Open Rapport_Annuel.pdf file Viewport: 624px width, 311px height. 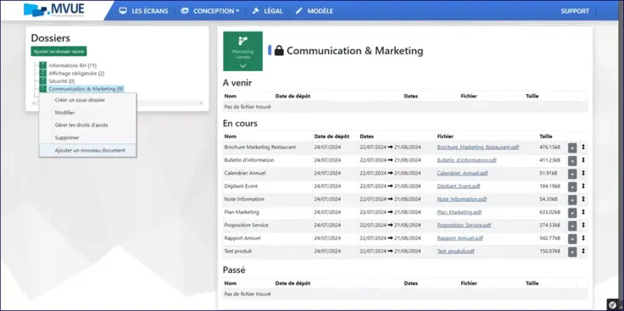tap(460, 238)
